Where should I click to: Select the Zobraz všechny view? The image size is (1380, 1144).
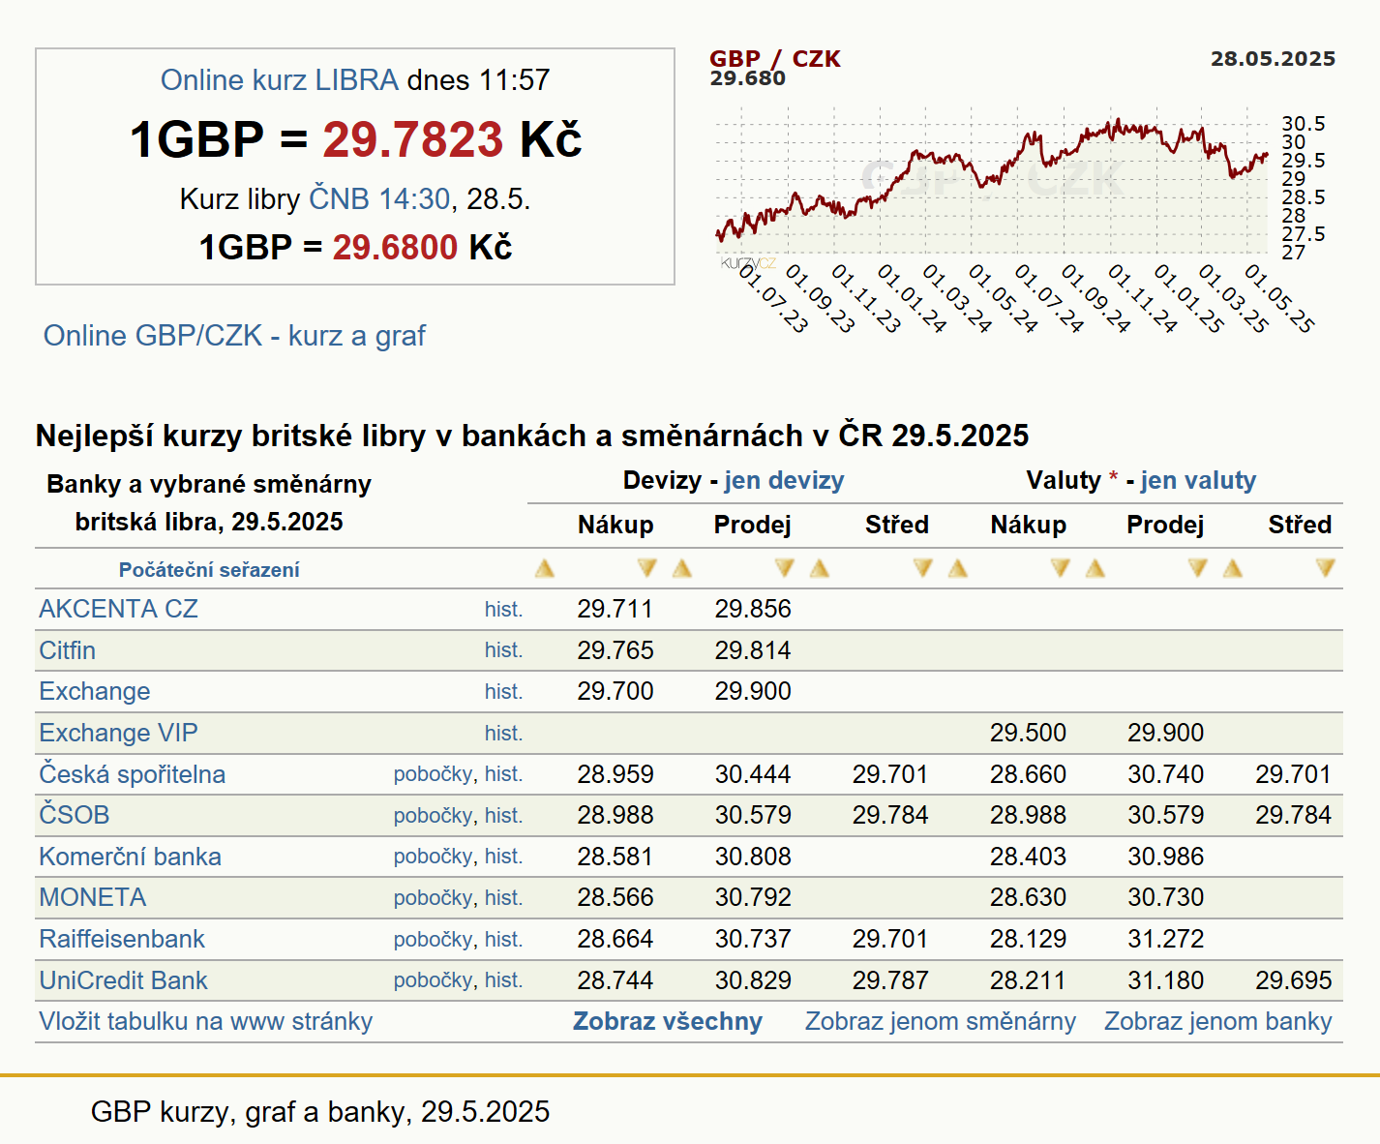pos(668,1021)
